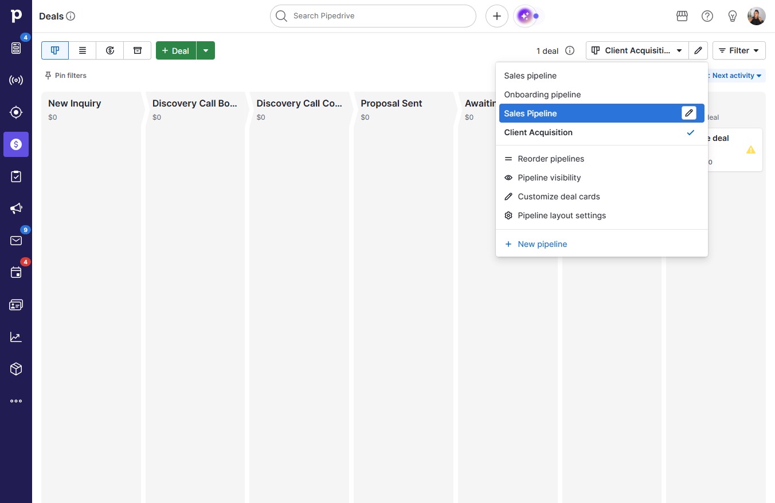
Task: Open the lightbulb tips icon
Action: point(733,16)
